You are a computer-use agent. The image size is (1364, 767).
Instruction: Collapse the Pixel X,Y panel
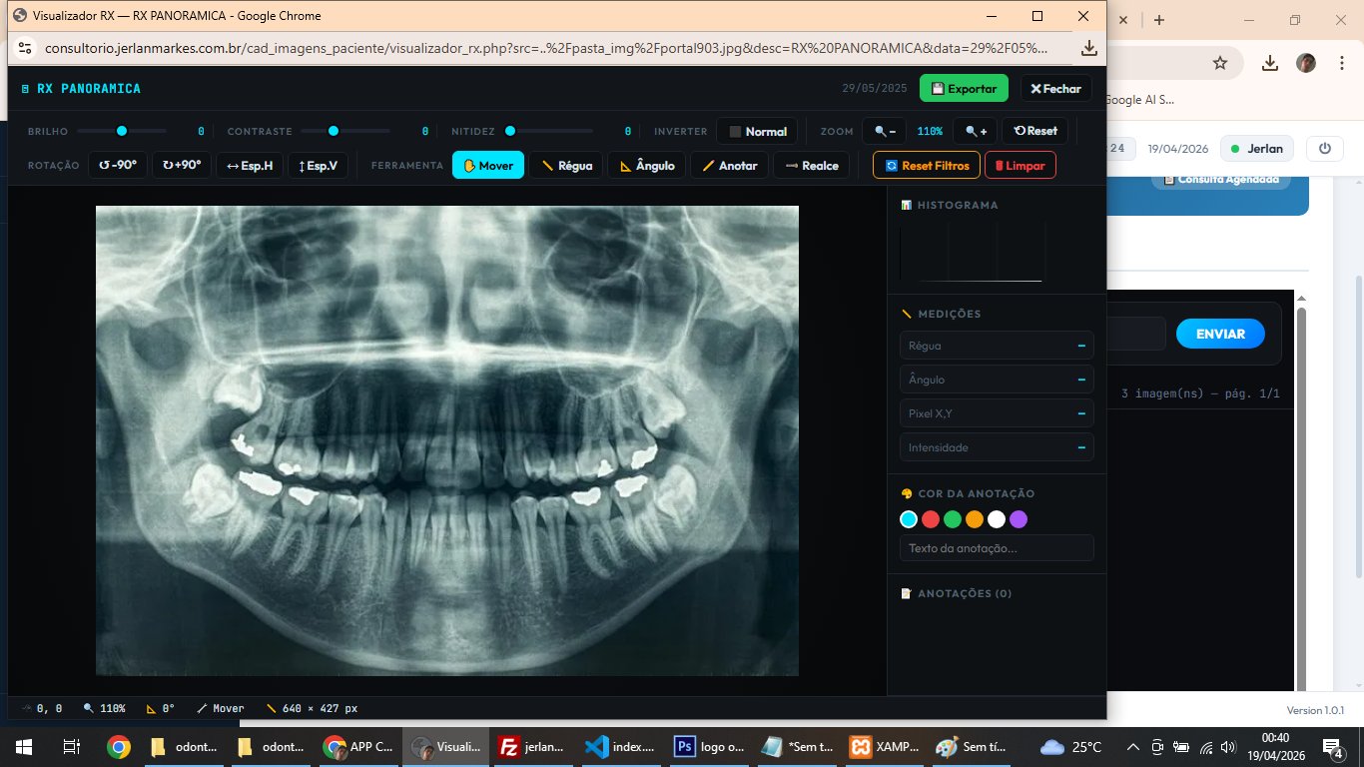click(x=1081, y=412)
